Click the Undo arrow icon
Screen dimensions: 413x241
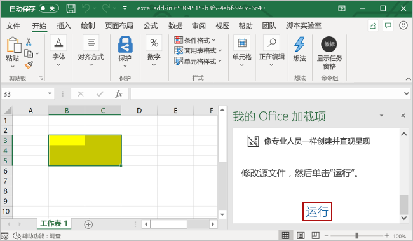(x=86, y=8)
